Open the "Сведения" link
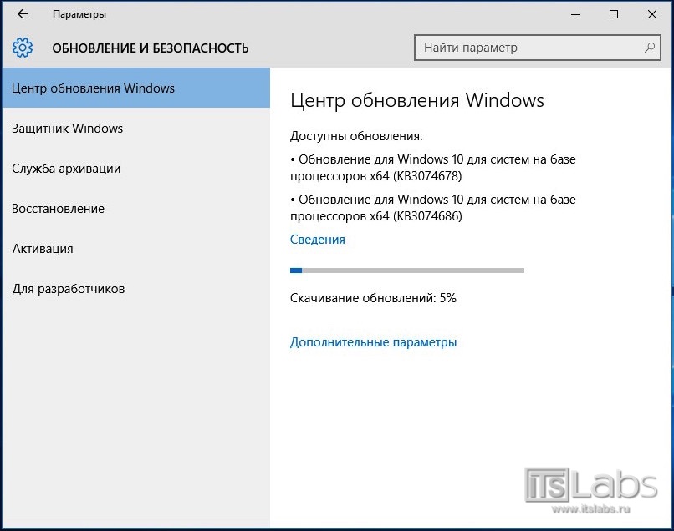The image size is (674, 531). pyautogui.click(x=317, y=240)
